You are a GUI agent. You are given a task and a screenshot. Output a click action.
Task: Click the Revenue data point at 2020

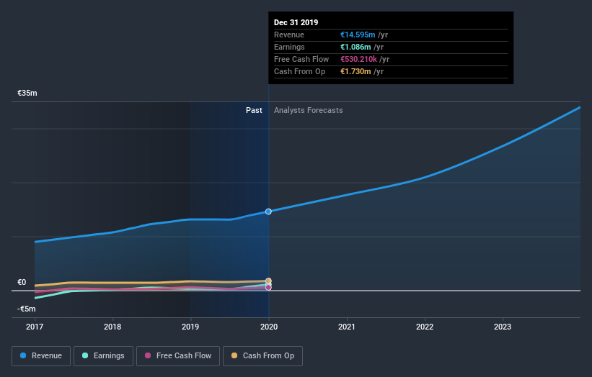pos(268,212)
